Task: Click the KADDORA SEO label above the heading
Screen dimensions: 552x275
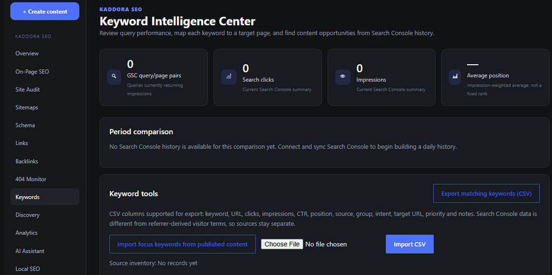Action: point(121,10)
